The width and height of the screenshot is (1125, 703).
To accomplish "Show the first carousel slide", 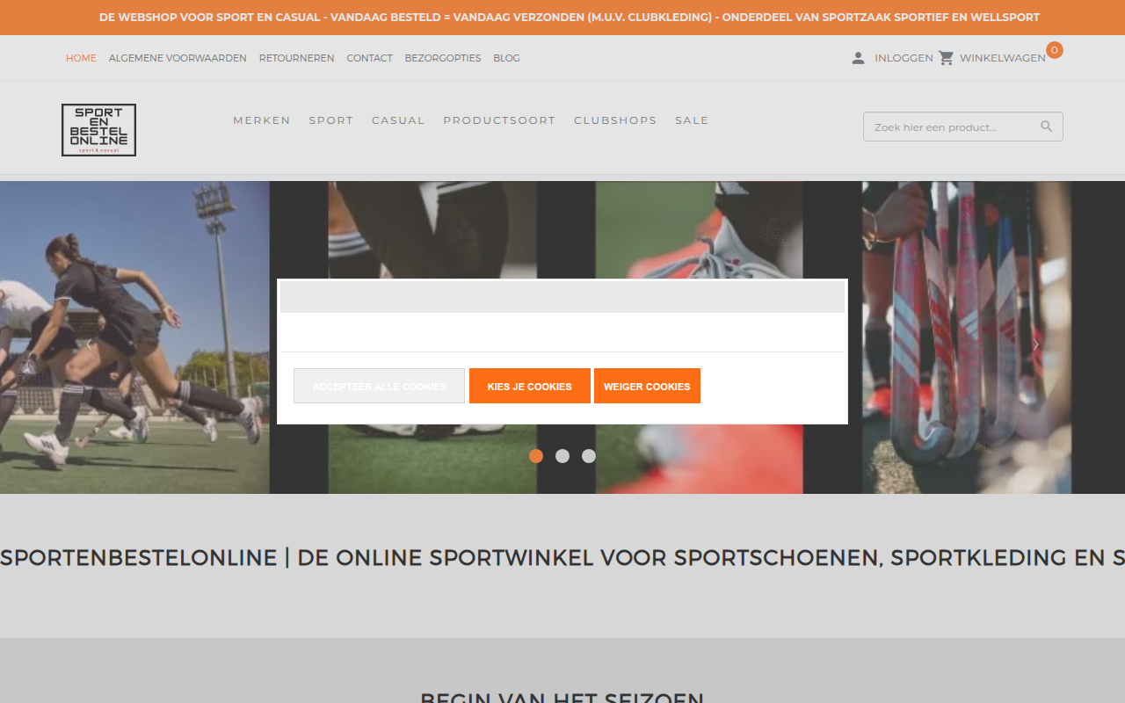I will tap(536, 456).
